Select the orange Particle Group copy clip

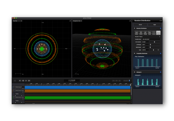(77, 91)
